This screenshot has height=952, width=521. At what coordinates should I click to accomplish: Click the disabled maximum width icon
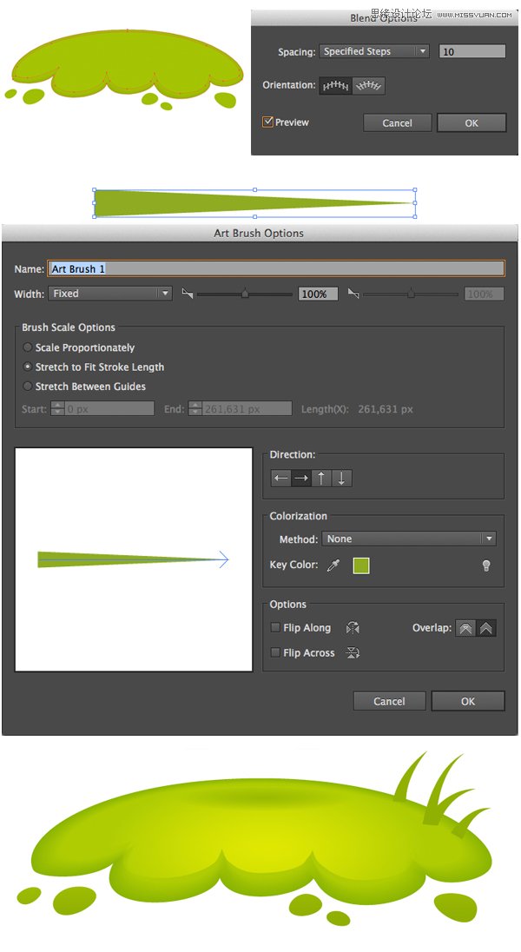(353, 294)
